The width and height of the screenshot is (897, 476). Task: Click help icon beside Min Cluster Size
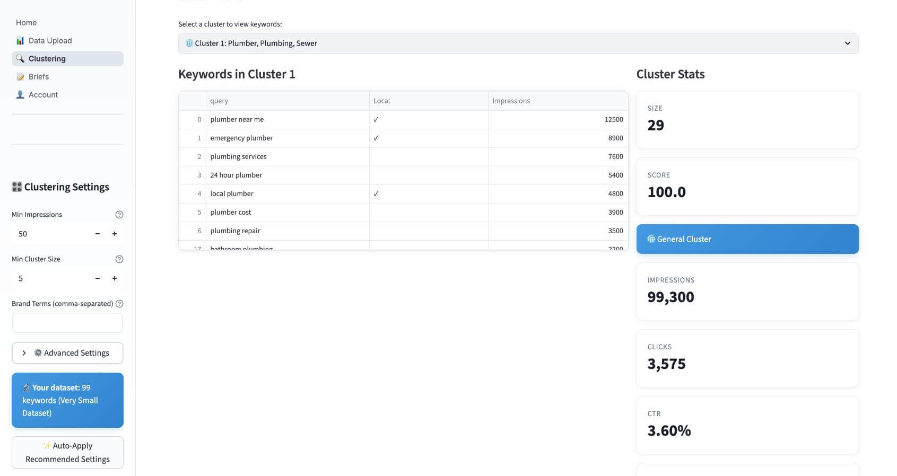pyautogui.click(x=119, y=259)
